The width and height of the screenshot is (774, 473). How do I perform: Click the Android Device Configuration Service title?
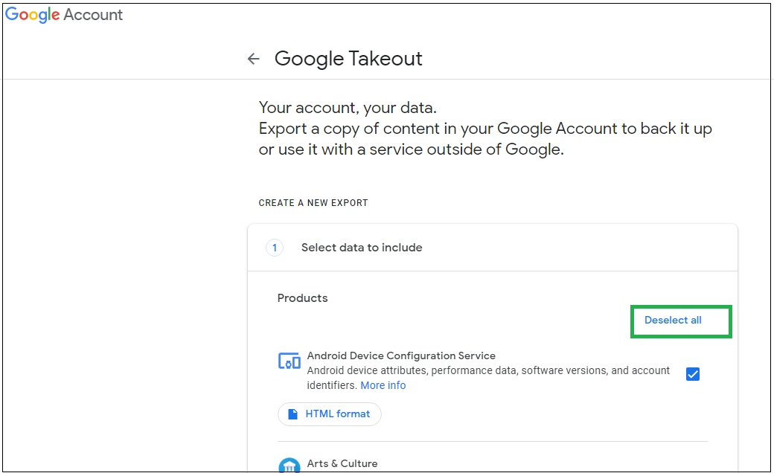tap(401, 355)
